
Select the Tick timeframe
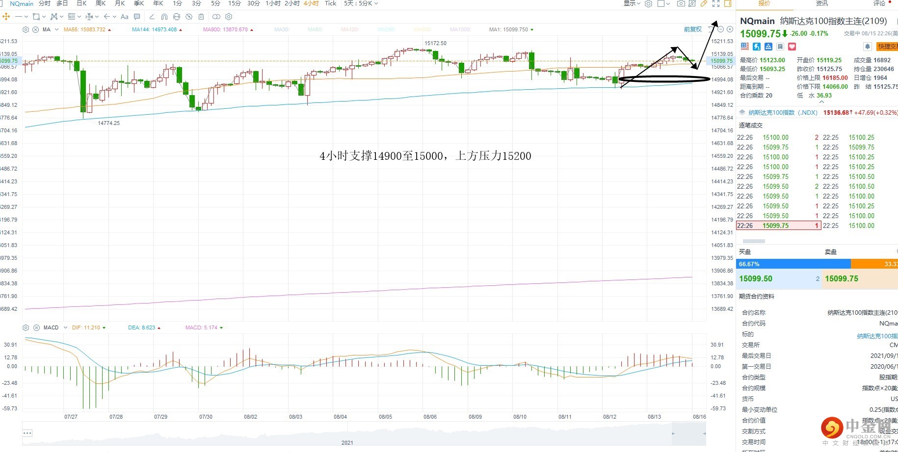(331, 3)
